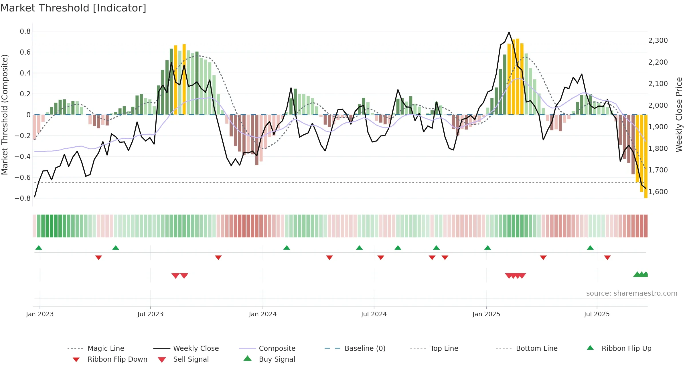
Task: Click the earlier Oct 2024 Ribbon Flip Down marker
Action: (432, 258)
